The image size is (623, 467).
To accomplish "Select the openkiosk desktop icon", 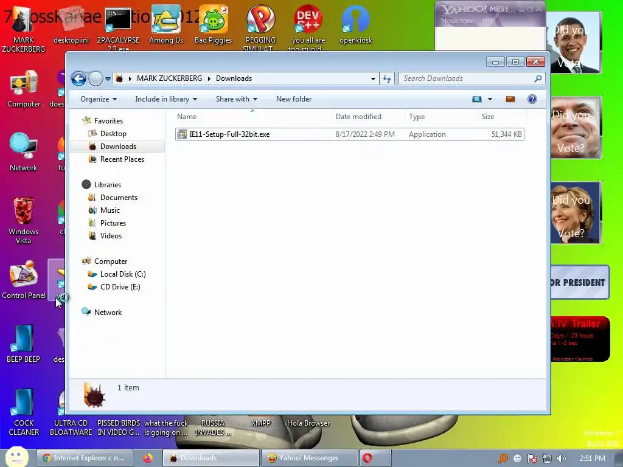I will click(x=355, y=26).
